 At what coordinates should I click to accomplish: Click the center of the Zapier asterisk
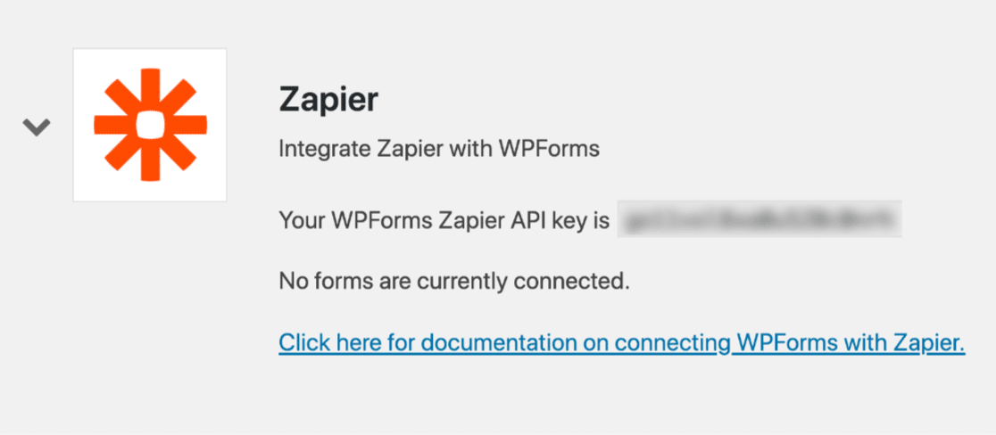150,124
